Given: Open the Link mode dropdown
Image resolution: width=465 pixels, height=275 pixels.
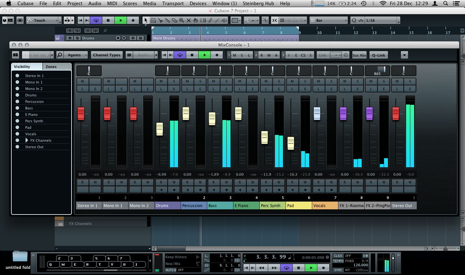Looking at the screenshot, I should (336, 55).
